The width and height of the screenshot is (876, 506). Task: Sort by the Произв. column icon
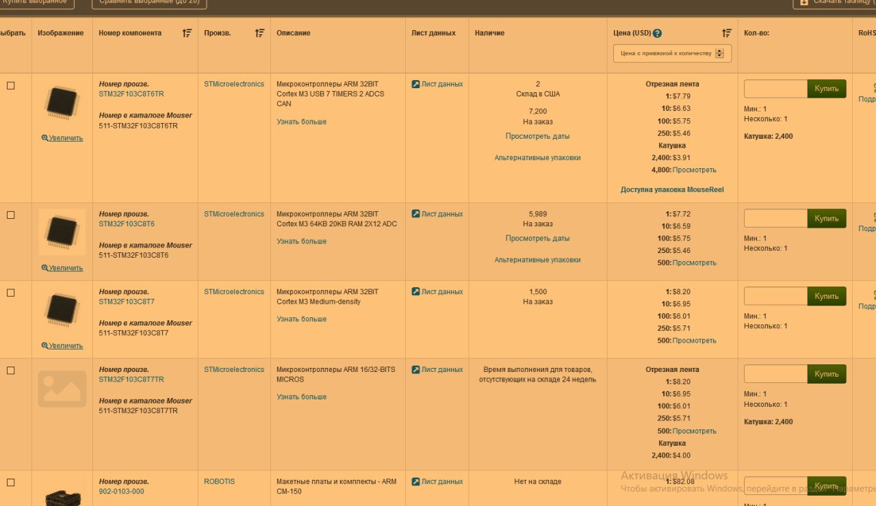pyautogui.click(x=259, y=33)
